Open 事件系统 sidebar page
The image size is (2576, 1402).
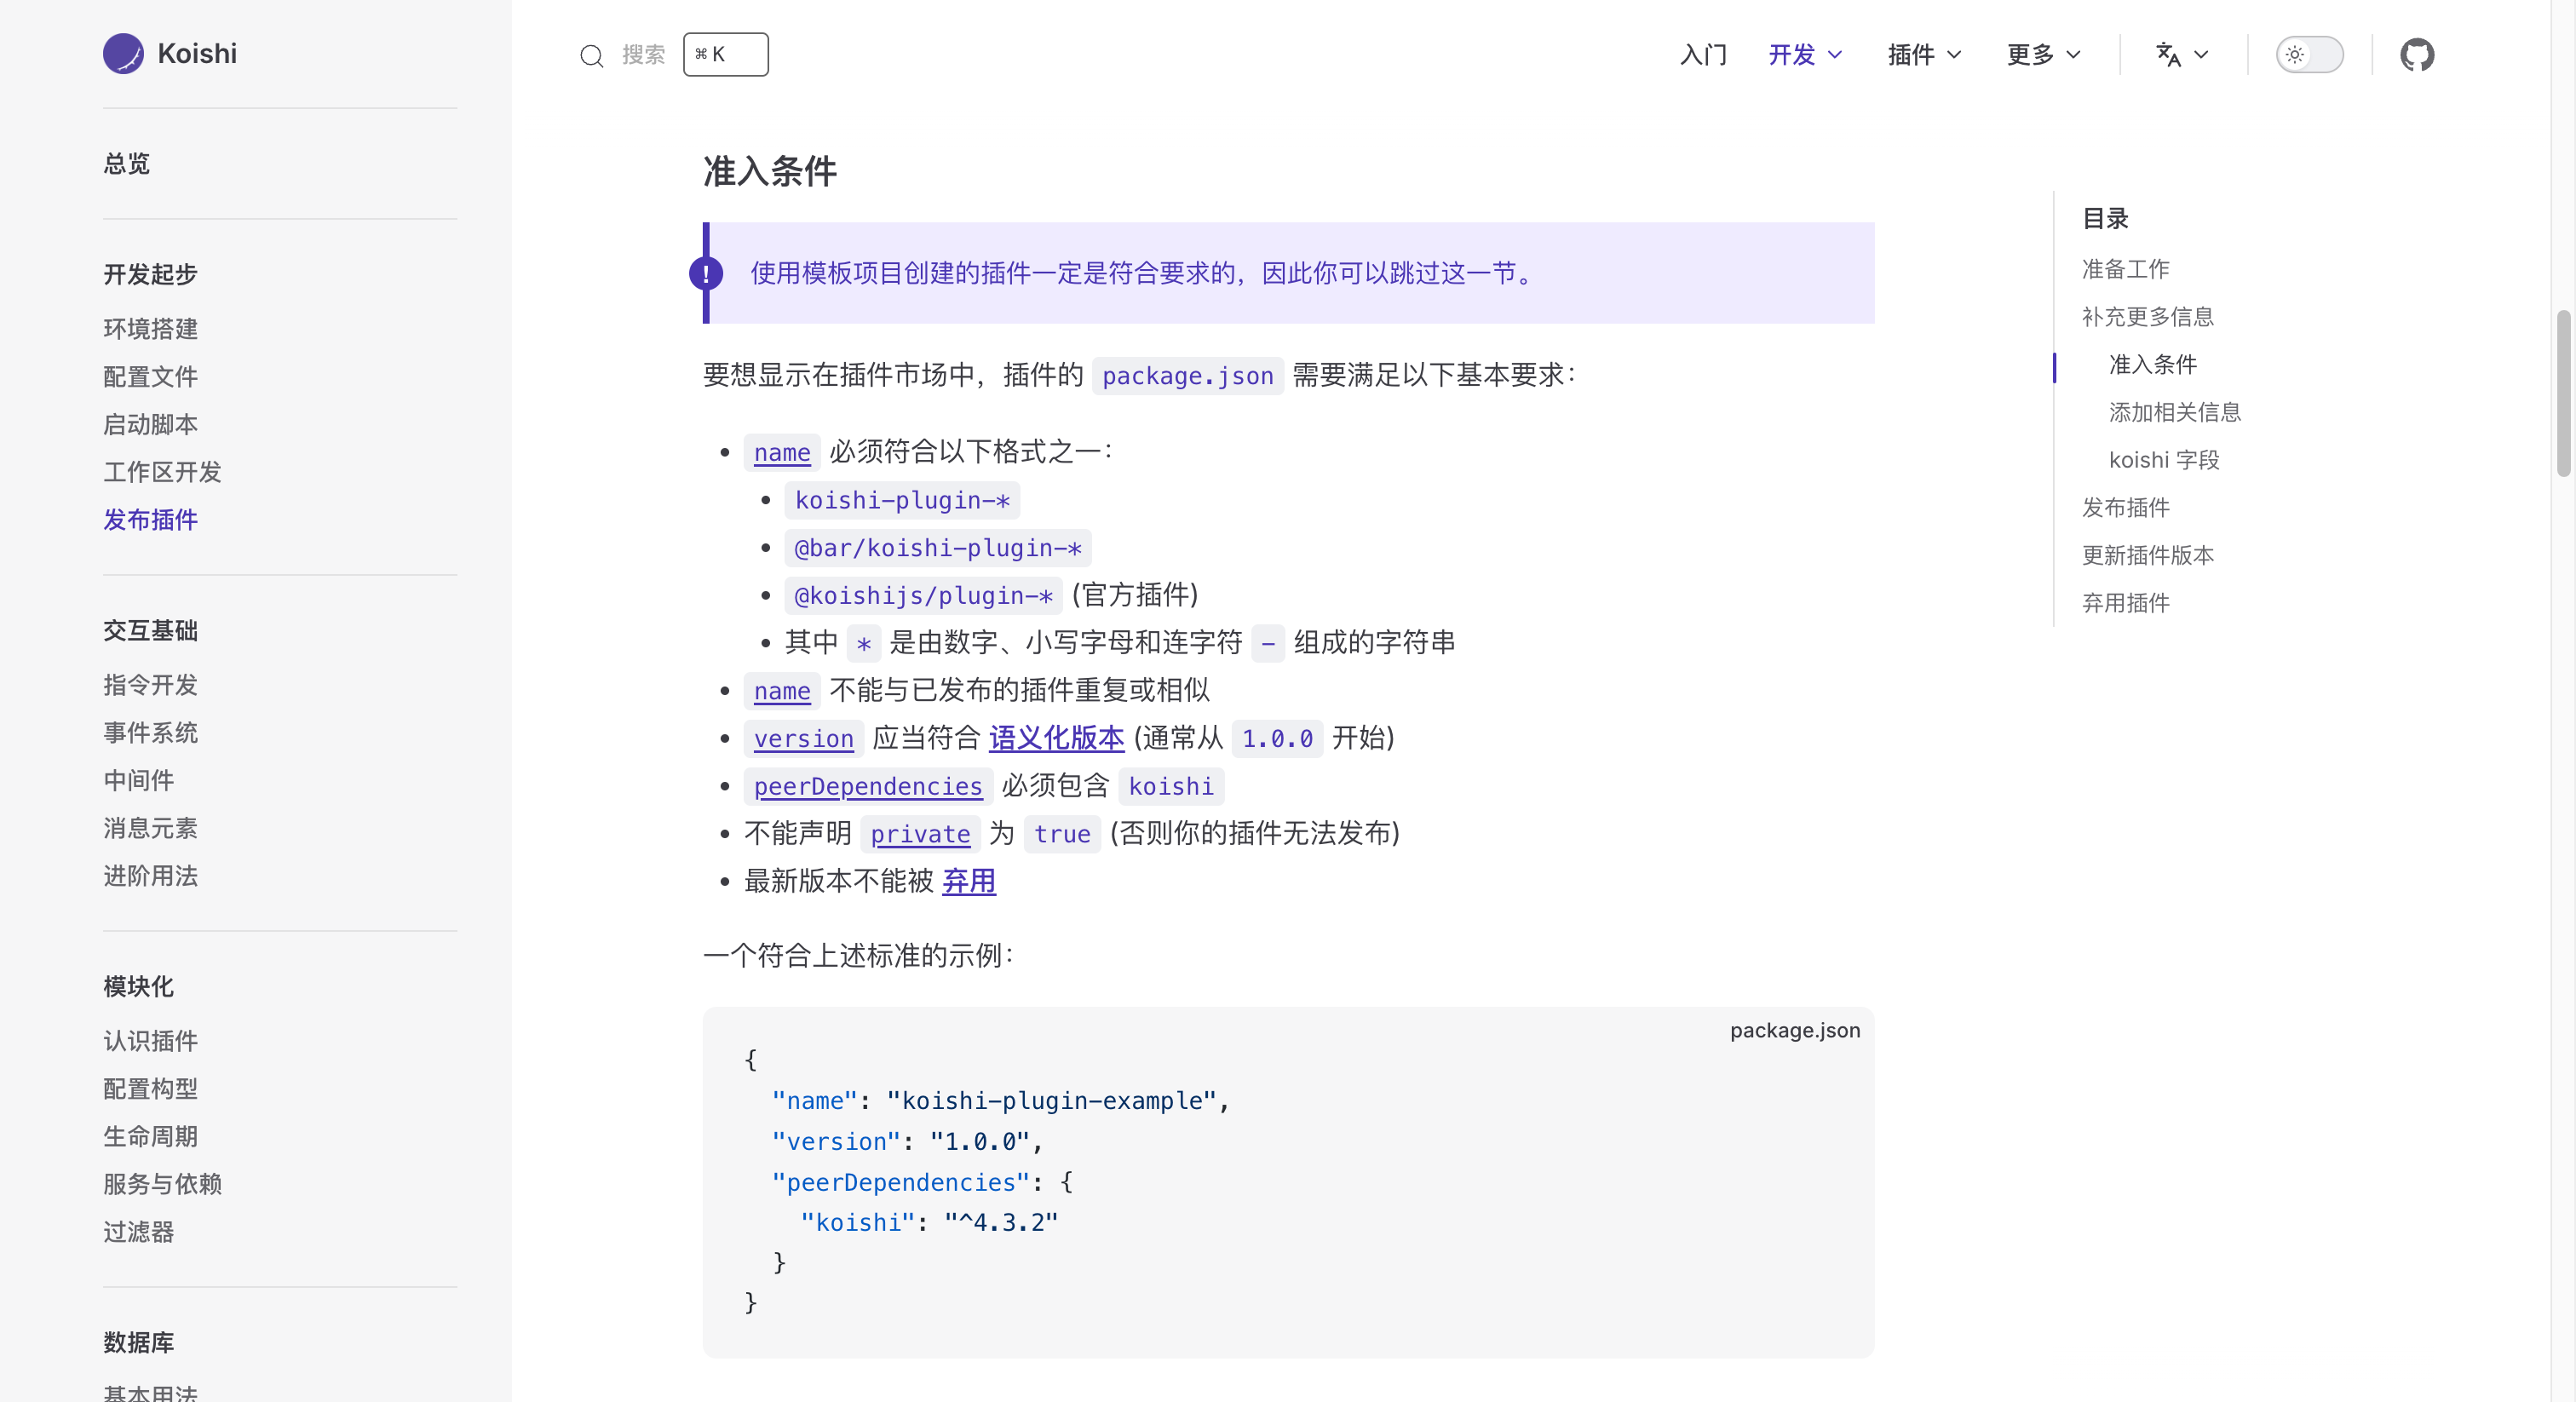(x=150, y=732)
